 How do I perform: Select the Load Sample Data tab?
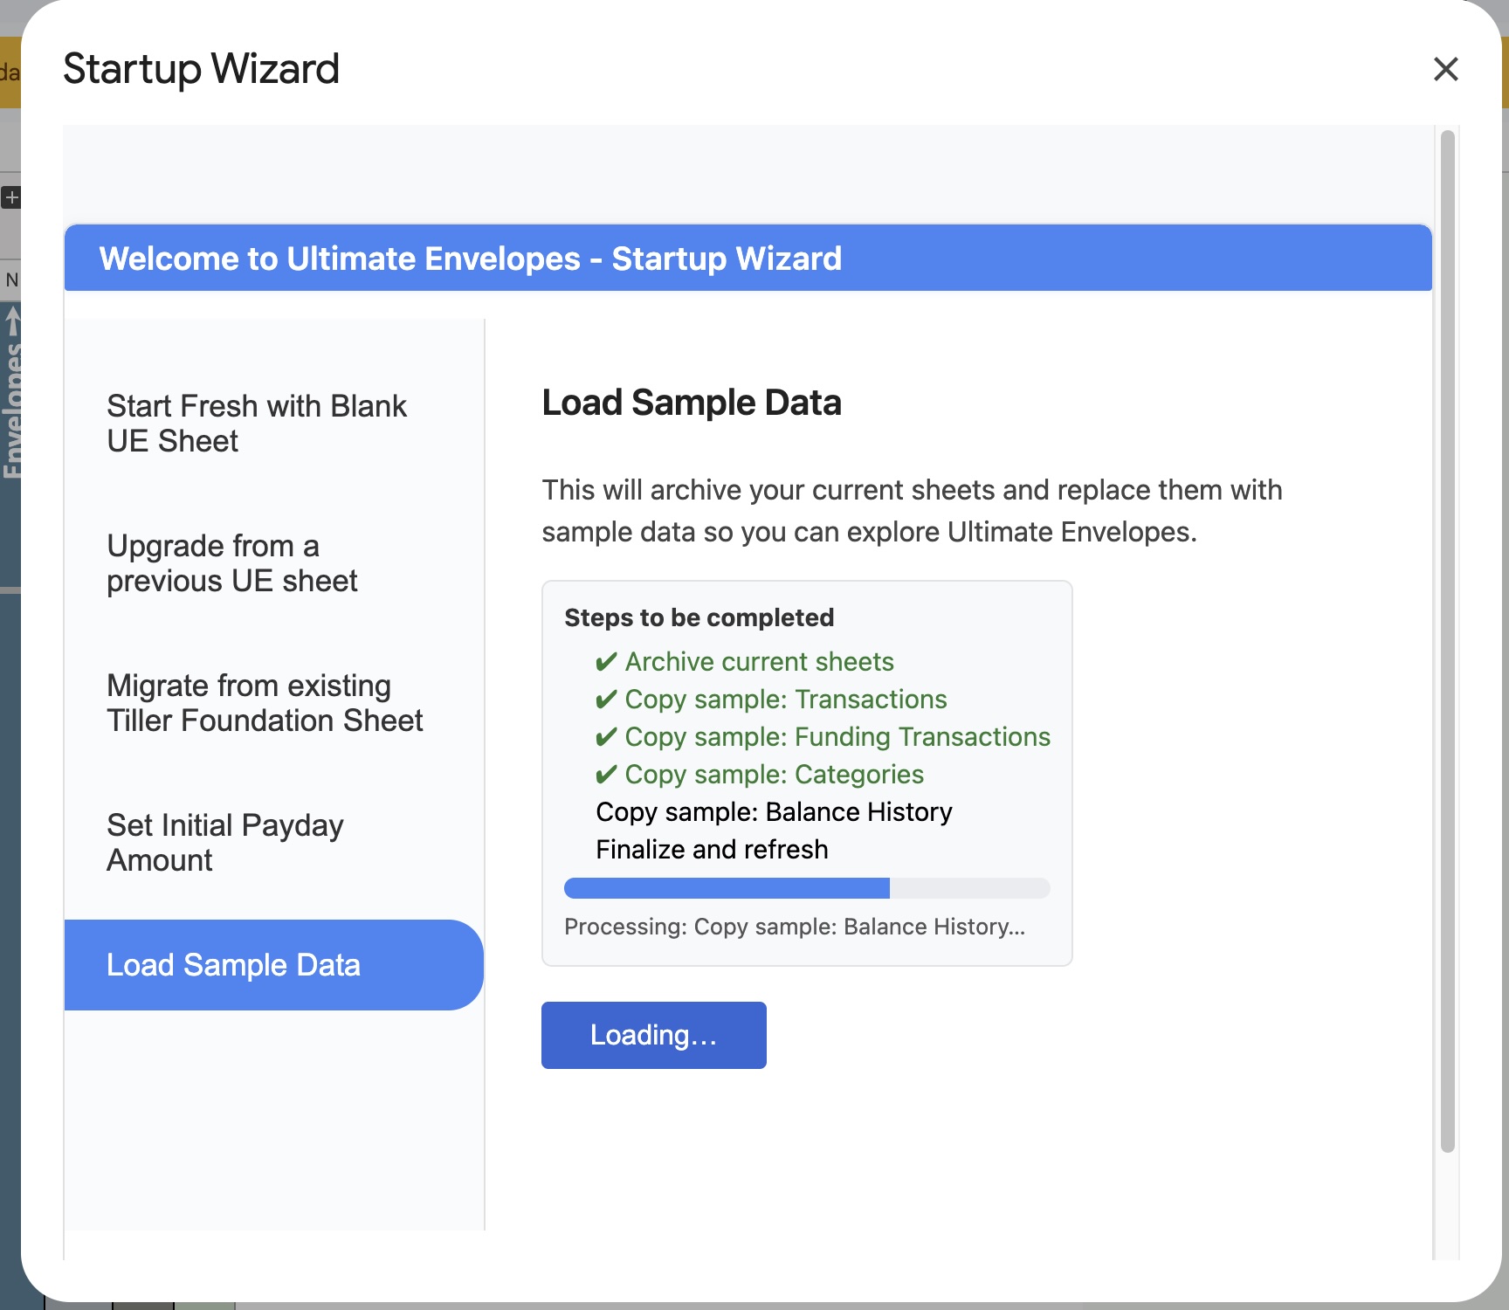(x=273, y=965)
